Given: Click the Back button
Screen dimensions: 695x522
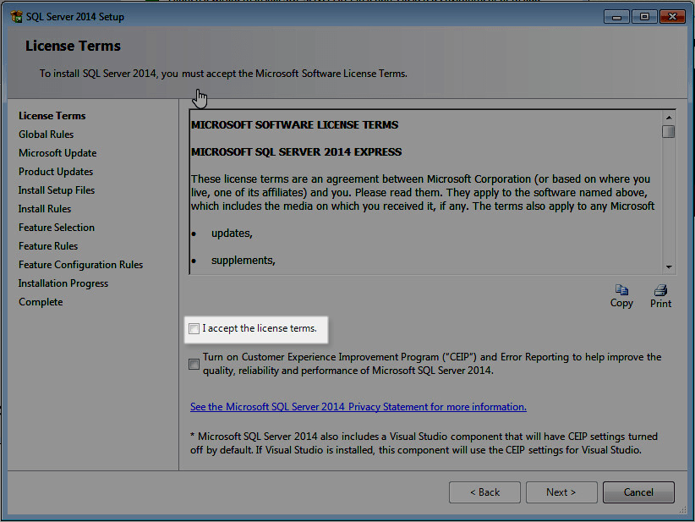Looking at the screenshot, I should pyautogui.click(x=484, y=492).
